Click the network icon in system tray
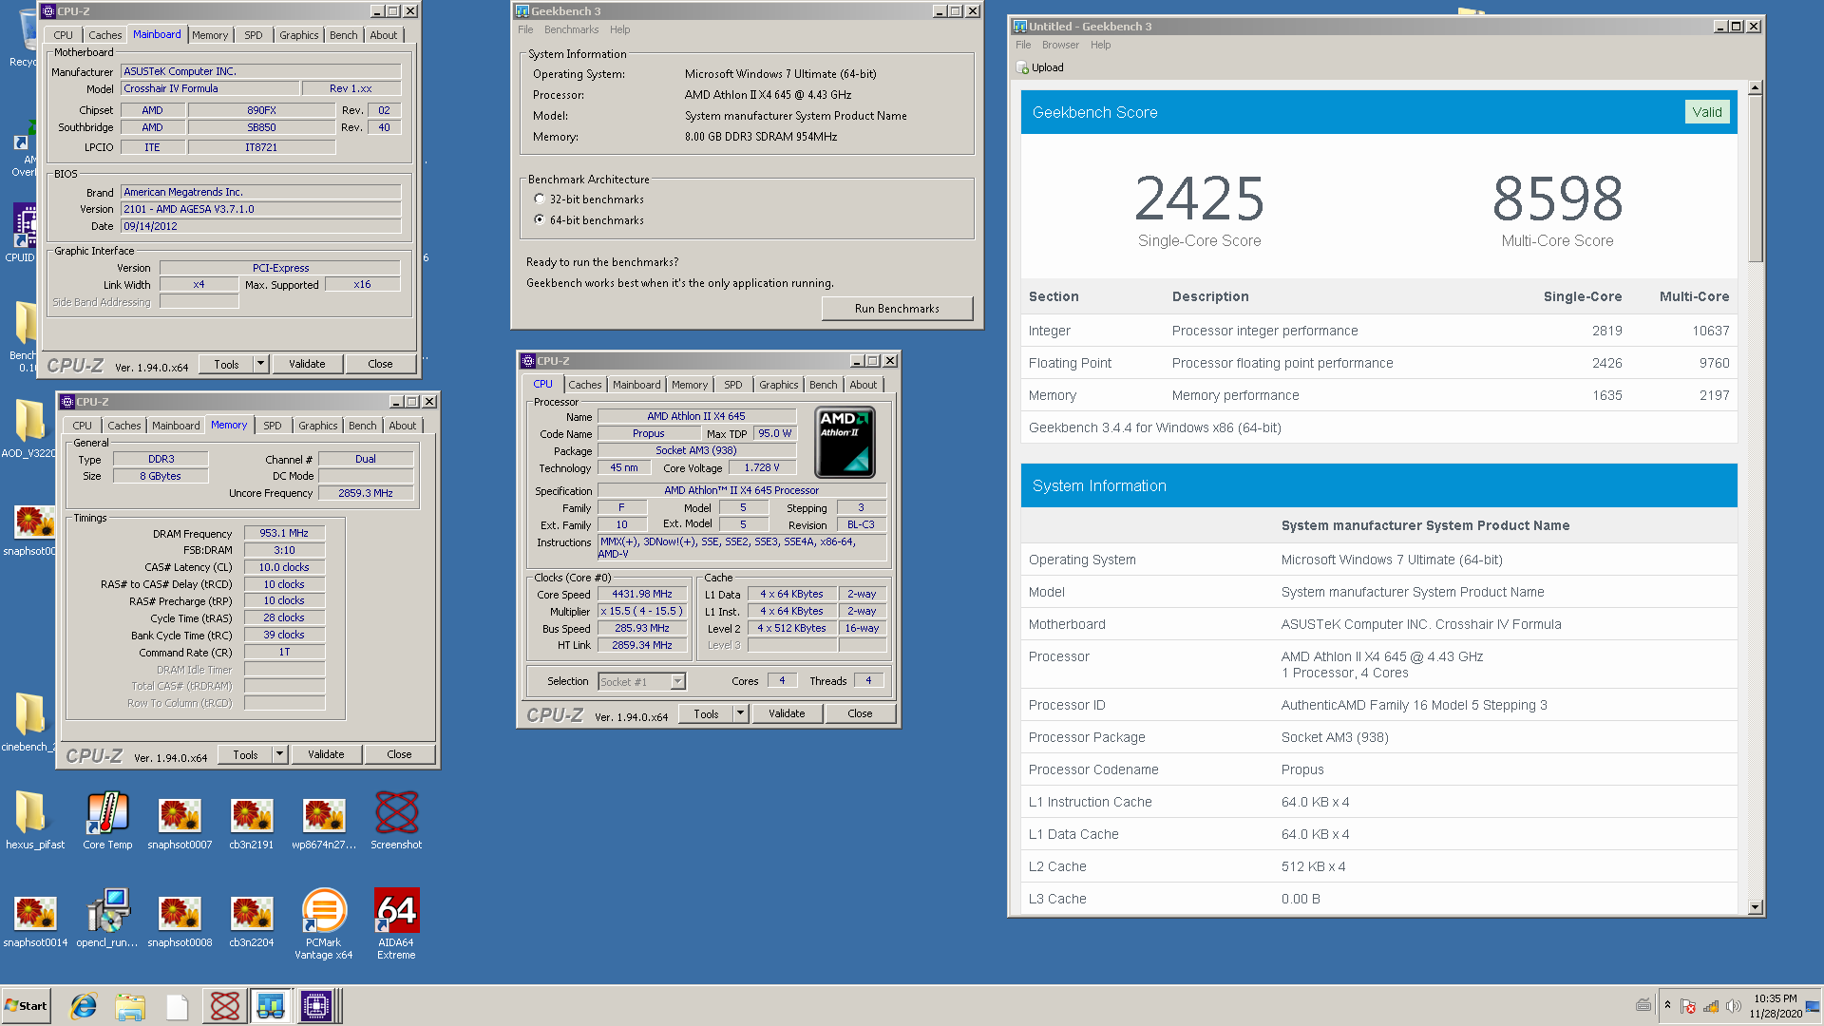This screenshot has height=1026, width=1824. [x=1711, y=1006]
